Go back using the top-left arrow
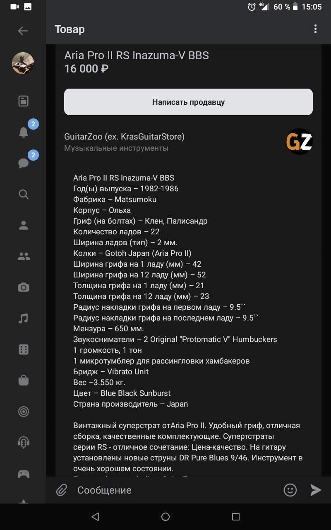331x530 pixels. 23,31
